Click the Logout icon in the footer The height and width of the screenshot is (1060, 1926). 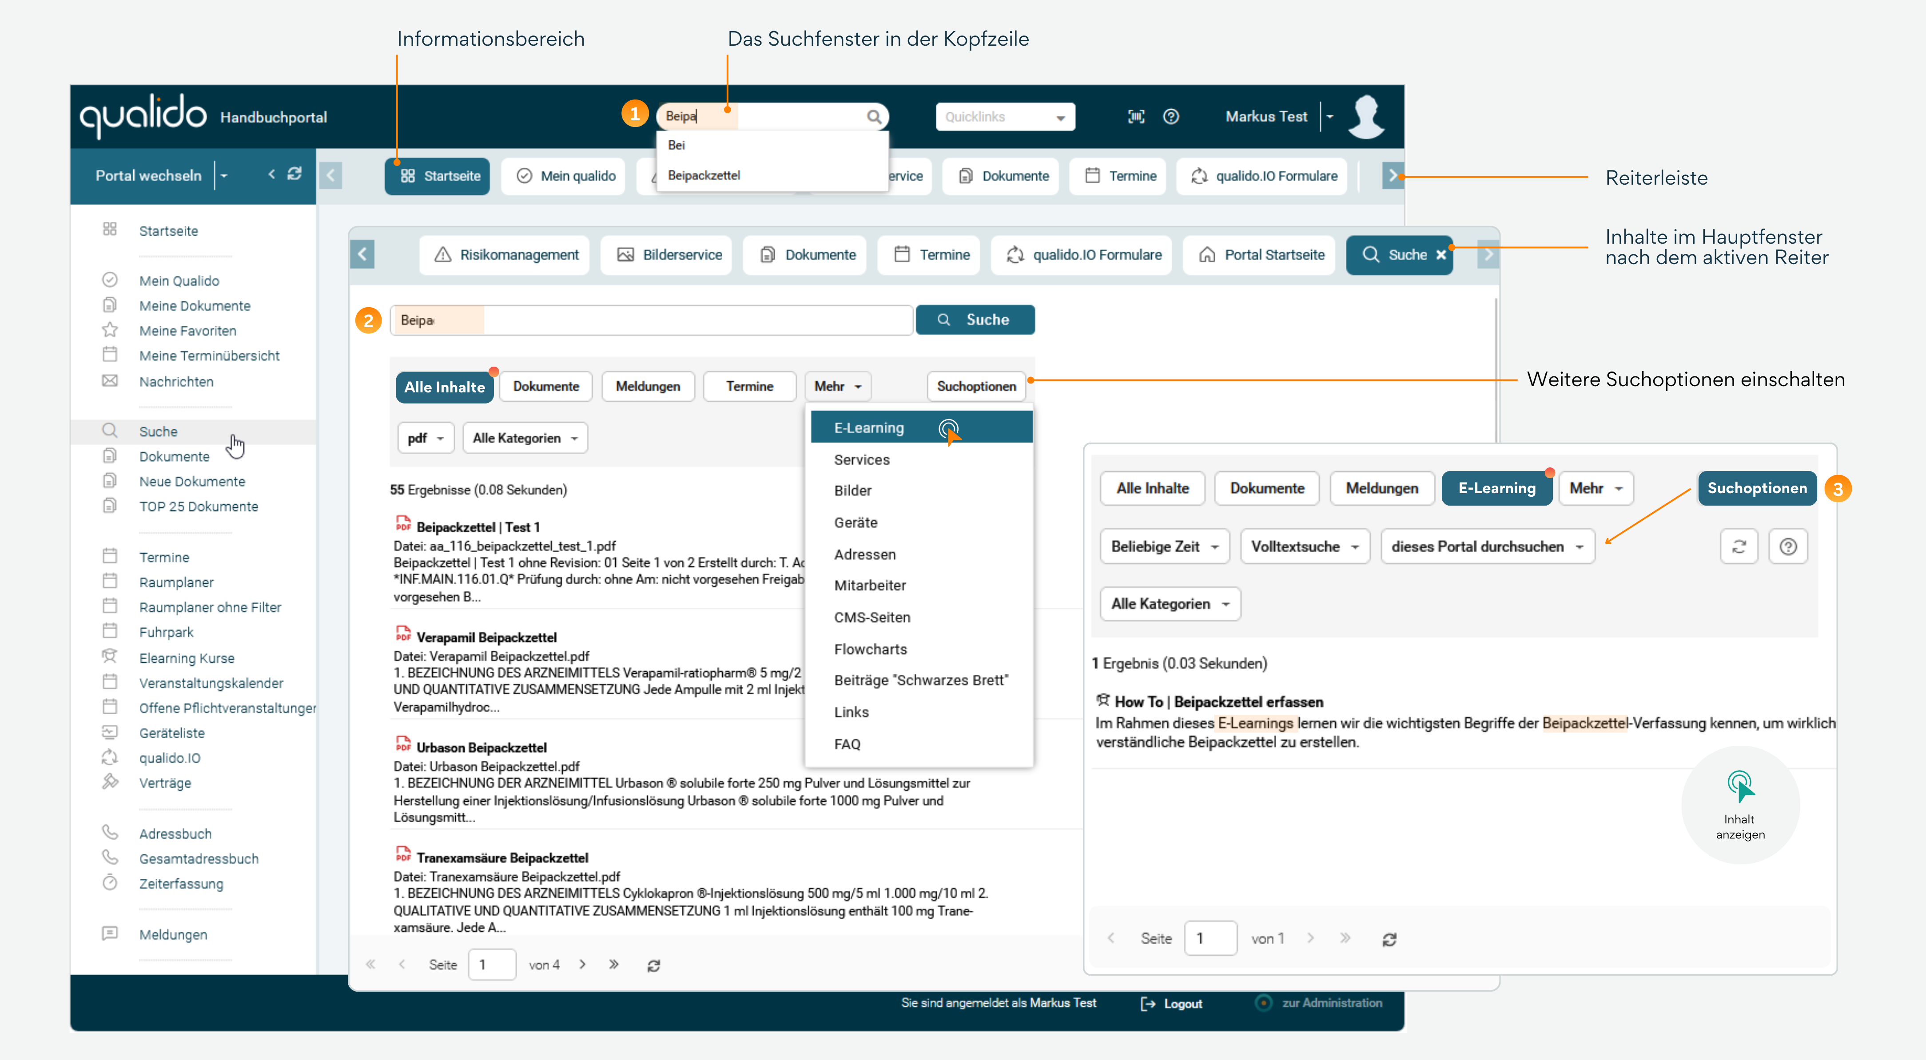pyautogui.click(x=1148, y=1004)
